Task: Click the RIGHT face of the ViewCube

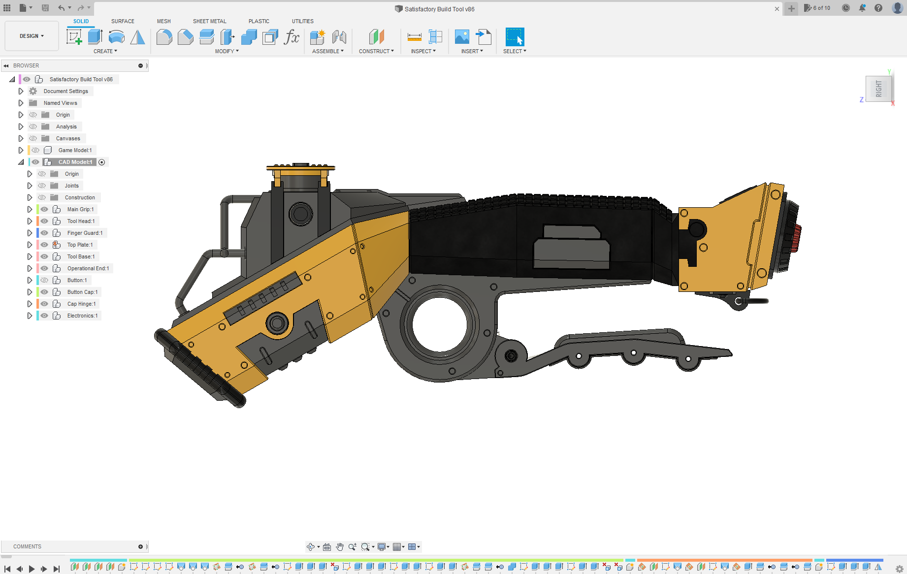Action: 878,89
